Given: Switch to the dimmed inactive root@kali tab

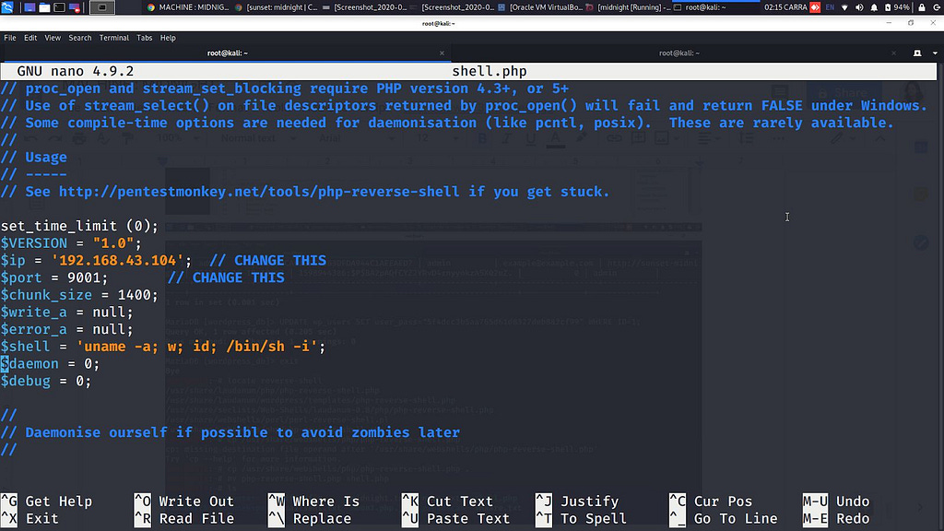Looking at the screenshot, I should coord(678,53).
